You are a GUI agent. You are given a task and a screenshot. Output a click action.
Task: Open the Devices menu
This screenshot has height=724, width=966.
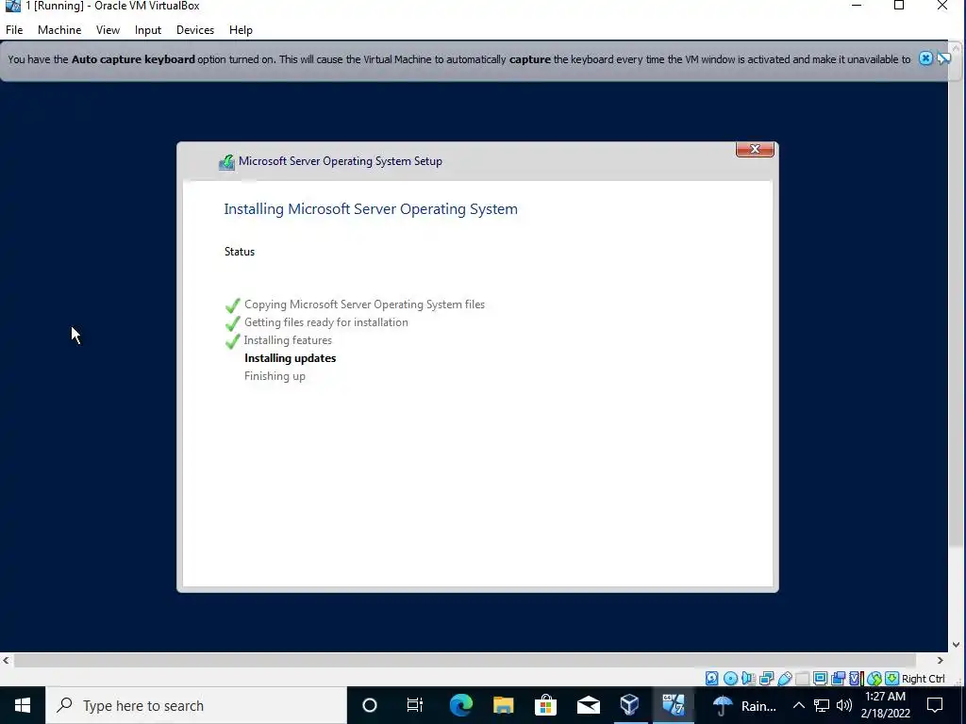[x=195, y=29]
